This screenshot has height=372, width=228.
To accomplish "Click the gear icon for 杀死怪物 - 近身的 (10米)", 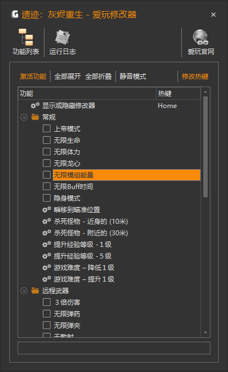I will (47, 222).
